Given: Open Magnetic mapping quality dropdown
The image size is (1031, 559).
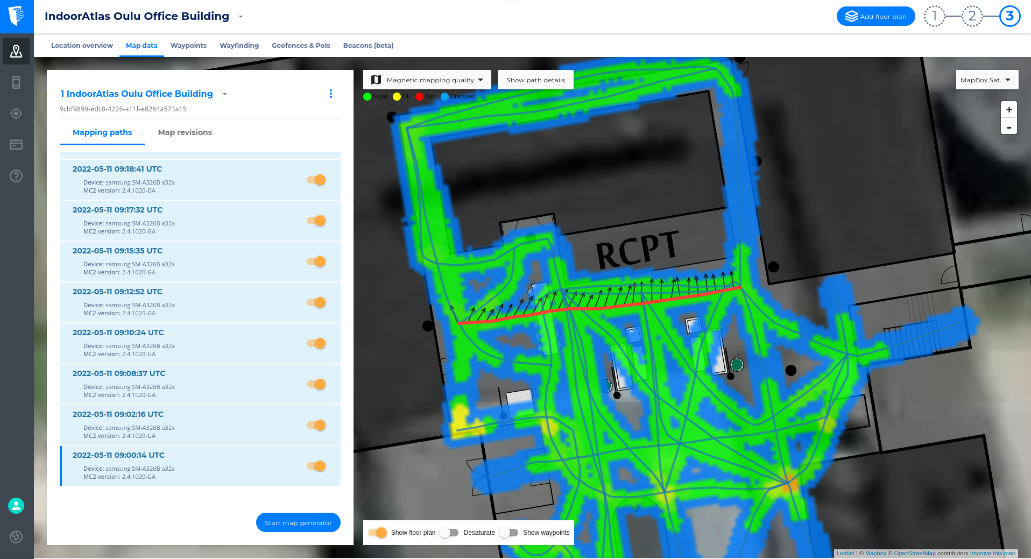Looking at the screenshot, I should [x=427, y=80].
